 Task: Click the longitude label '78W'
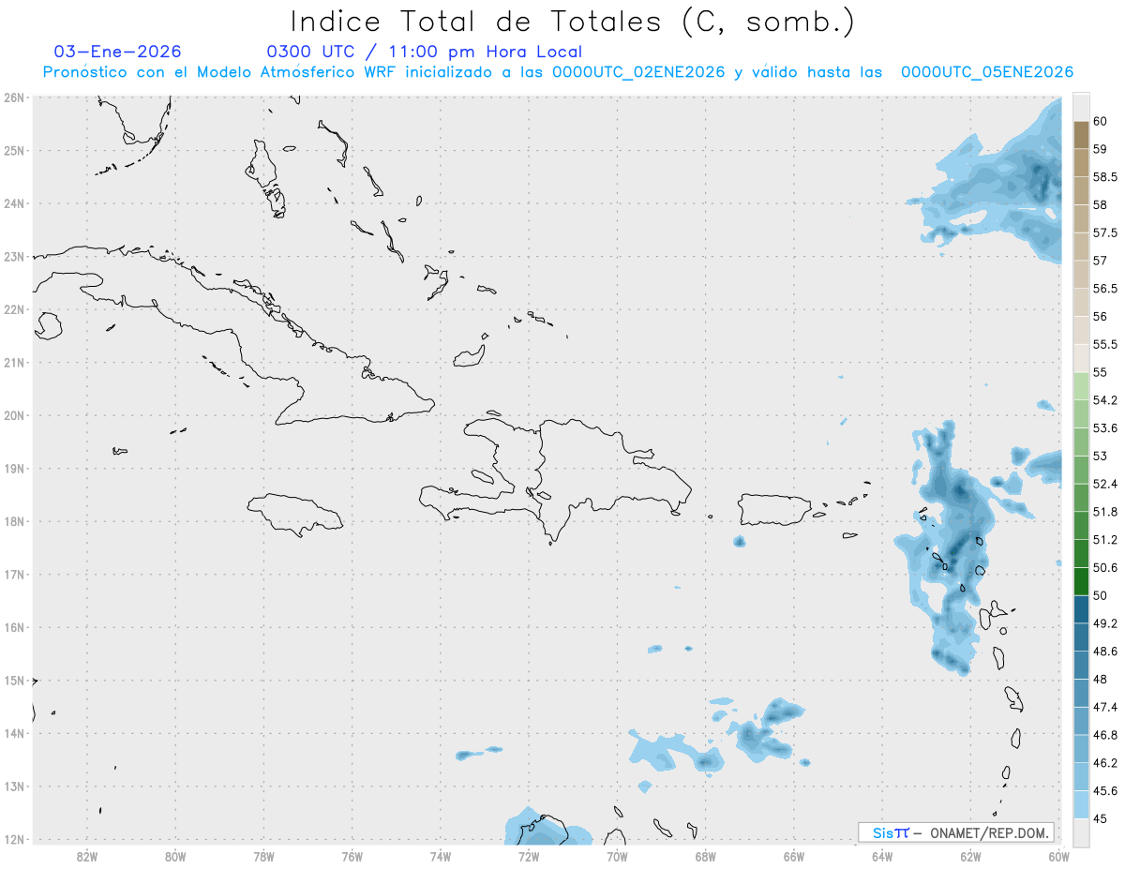263,857
